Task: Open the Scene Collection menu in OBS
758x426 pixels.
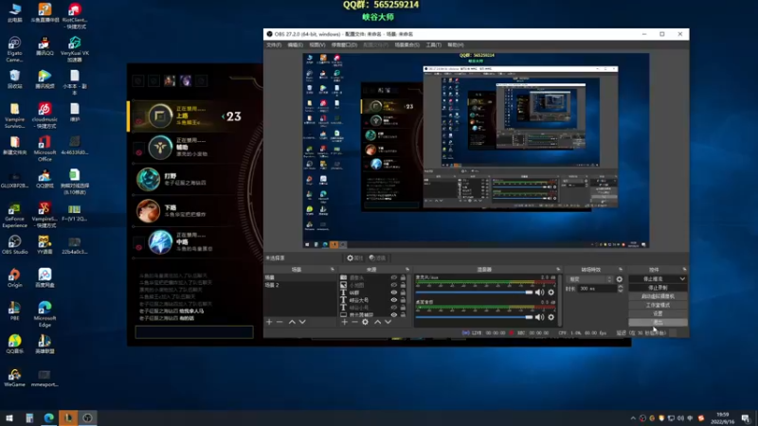Action: click(x=407, y=44)
